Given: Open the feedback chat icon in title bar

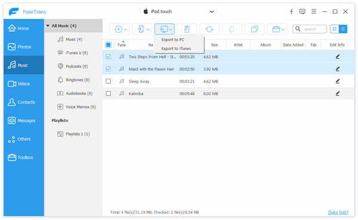Looking at the screenshot, I should click(303, 12).
